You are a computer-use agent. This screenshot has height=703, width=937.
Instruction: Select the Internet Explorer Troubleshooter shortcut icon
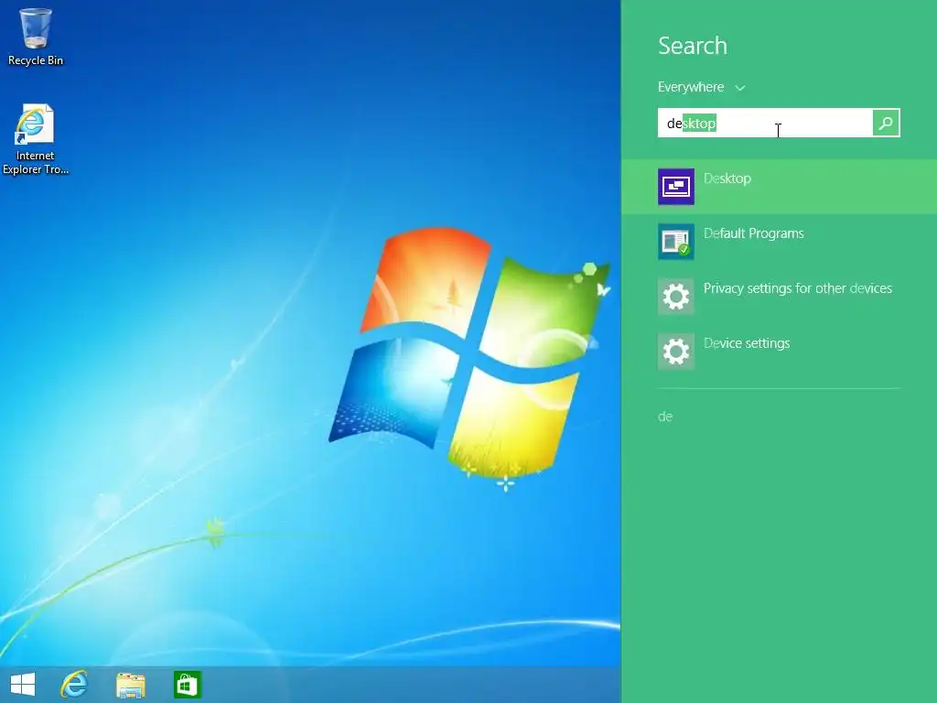35,139
